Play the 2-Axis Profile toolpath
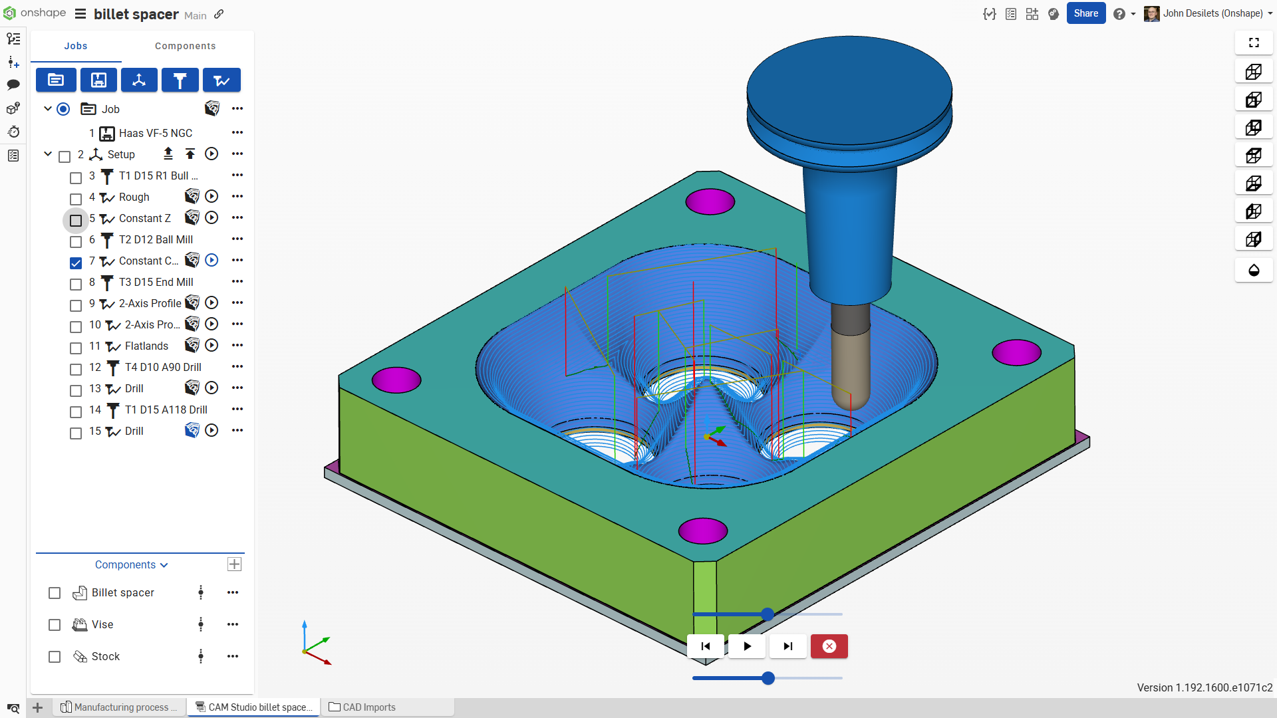Screen dimensions: 1277x718 212,303
